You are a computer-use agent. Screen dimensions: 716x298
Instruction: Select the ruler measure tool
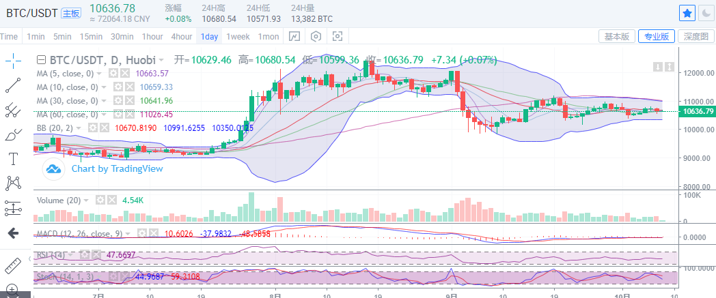(13, 266)
